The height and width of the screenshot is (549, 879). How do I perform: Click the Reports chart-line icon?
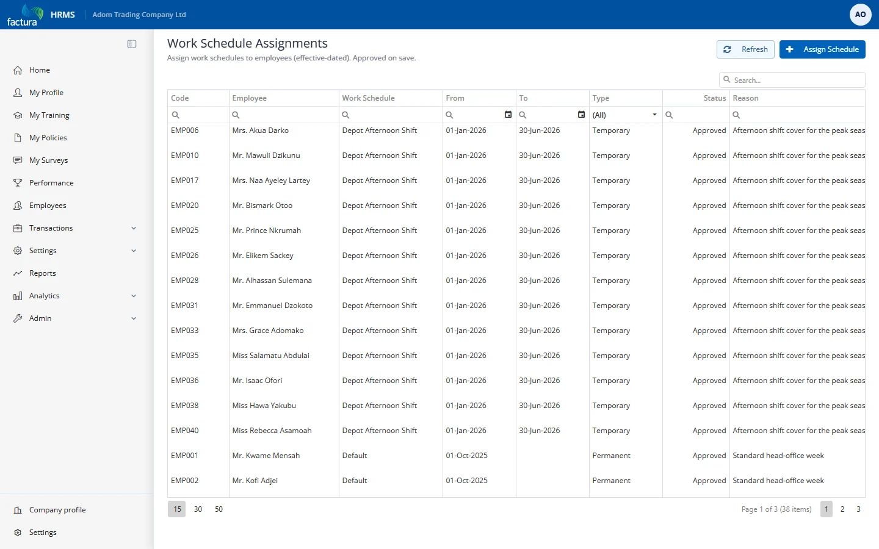[18, 273]
